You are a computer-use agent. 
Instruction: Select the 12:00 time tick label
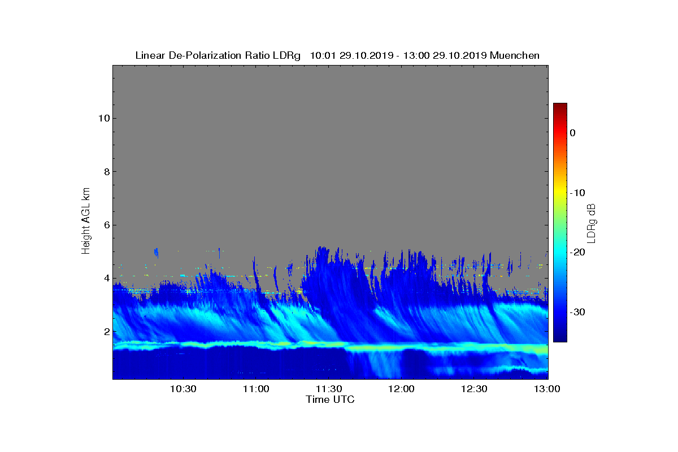pyautogui.click(x=401, y=389)
